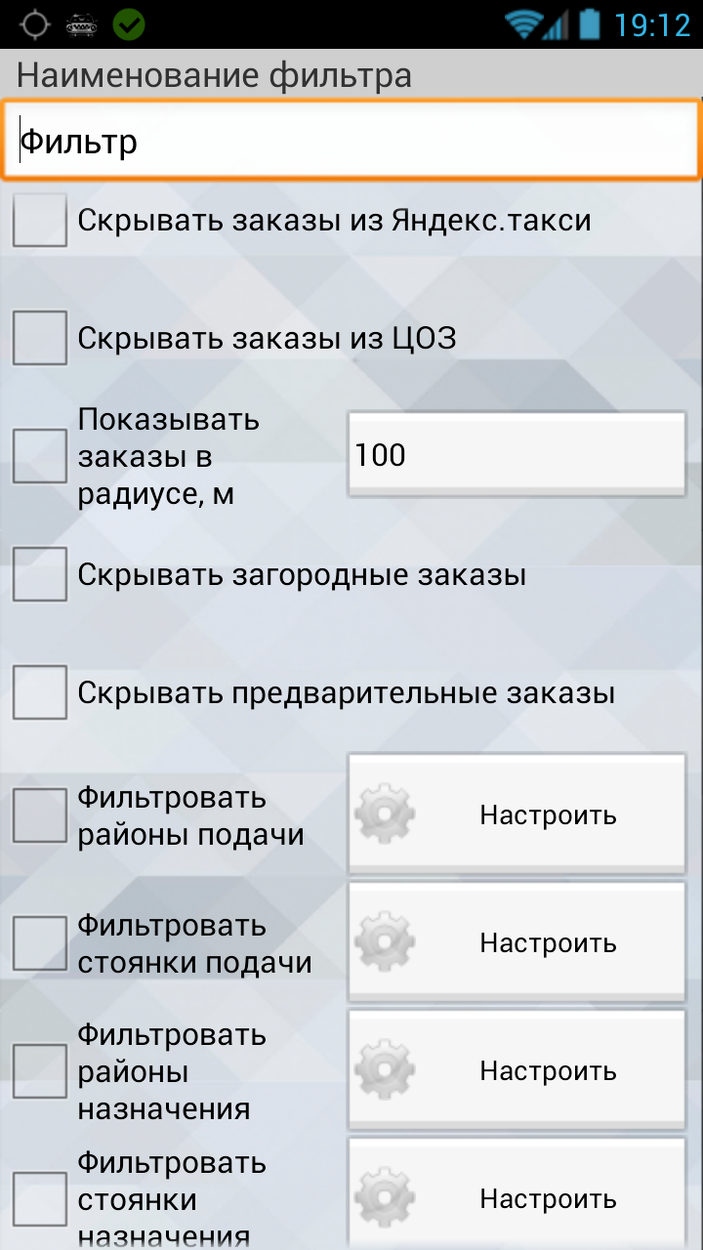The width and height of the screenshot is (703, 1250).
Task: Click gear icon beside Фильтровать районы подачи
Action: point(385,814)
